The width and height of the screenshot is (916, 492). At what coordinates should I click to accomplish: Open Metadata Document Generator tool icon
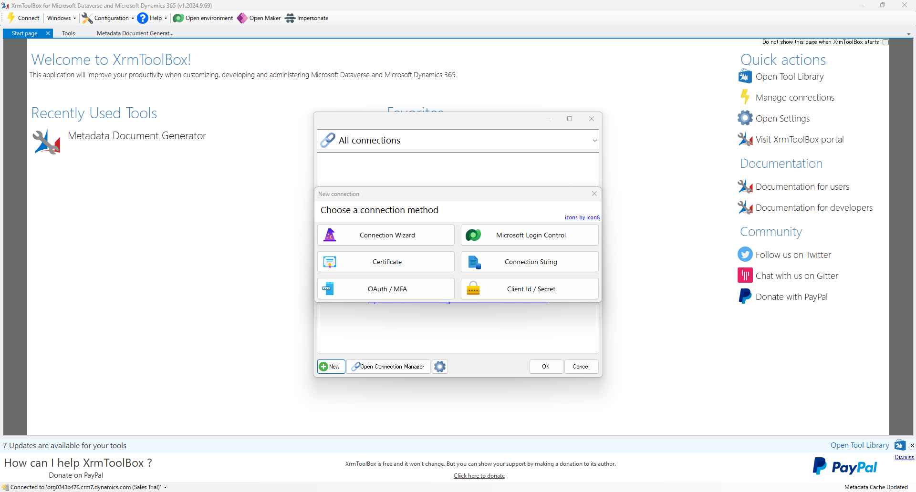tap(47, 142)
